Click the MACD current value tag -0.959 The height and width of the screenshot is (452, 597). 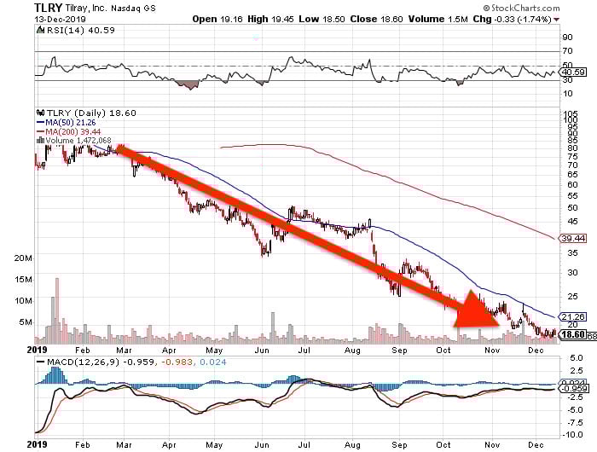(573, 389)
